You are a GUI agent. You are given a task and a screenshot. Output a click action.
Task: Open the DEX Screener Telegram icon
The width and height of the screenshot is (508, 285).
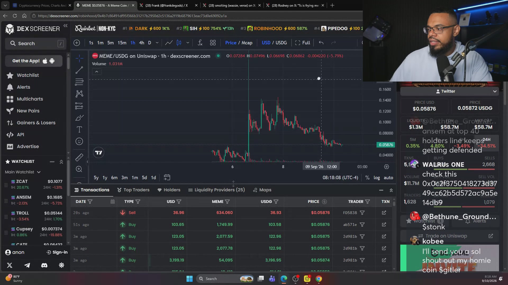[x=27, y=265]
